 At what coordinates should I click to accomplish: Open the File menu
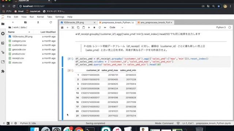coord(9,17)
